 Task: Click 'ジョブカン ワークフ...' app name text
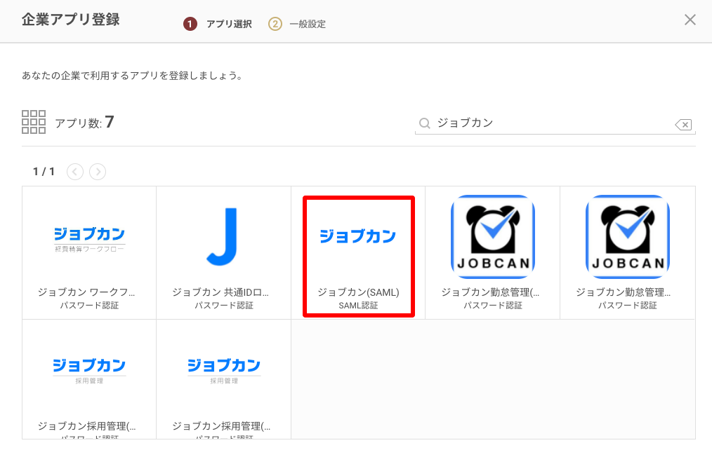click(86, 292)
